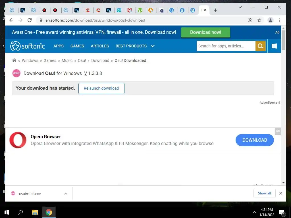The height and width of the screenshot is (218, 291).
Task: Go to the Softonic logo homepage
Action: click(28, 46)
